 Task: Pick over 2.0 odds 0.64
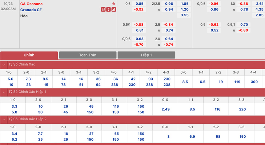pos(169,39)
